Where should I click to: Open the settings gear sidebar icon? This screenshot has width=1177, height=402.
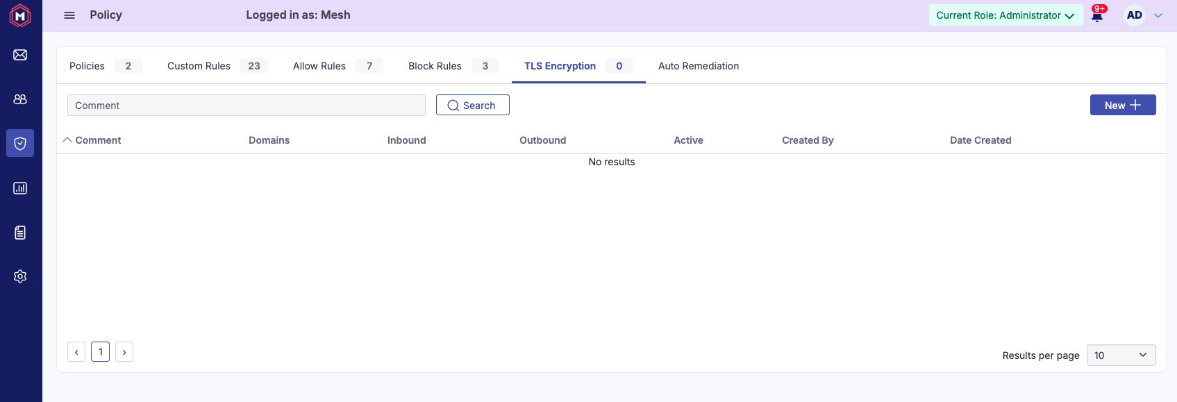[x=20, y=276]
